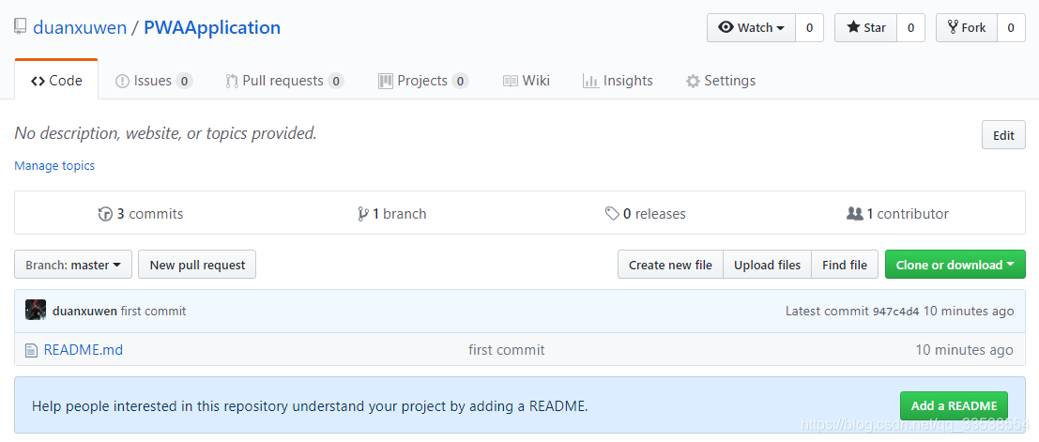1039x442 pixels.
Task: Fork the repository
Action: click(x=966, y=28)
